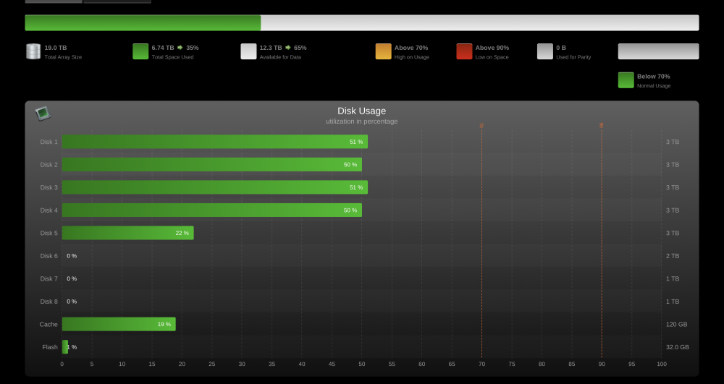Click the Disk 4 usage bar
724x384 pixels.
(x=212, y=210)
